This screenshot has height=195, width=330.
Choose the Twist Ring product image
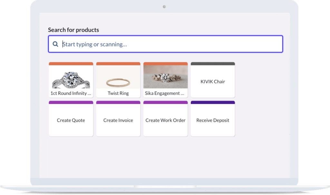click(118, 77)
